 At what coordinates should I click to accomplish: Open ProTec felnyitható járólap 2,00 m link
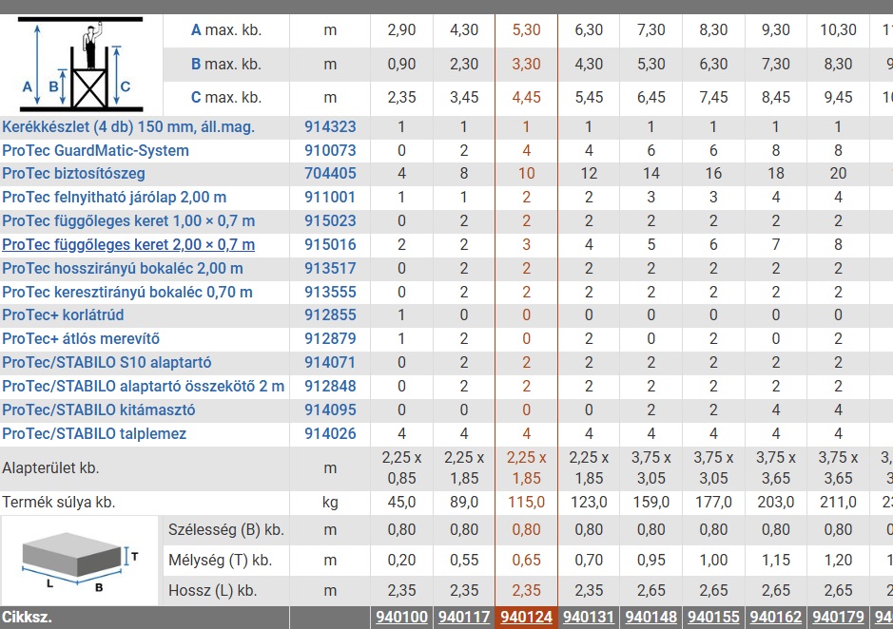[x=114, y=197]
